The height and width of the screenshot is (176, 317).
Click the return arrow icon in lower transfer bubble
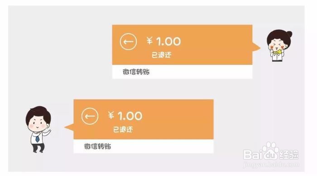pyautogui.click(x=90, y=116)
